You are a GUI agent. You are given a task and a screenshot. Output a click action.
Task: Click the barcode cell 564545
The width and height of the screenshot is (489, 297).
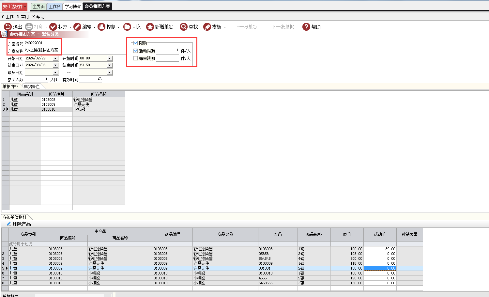click(x=278, y=258)
